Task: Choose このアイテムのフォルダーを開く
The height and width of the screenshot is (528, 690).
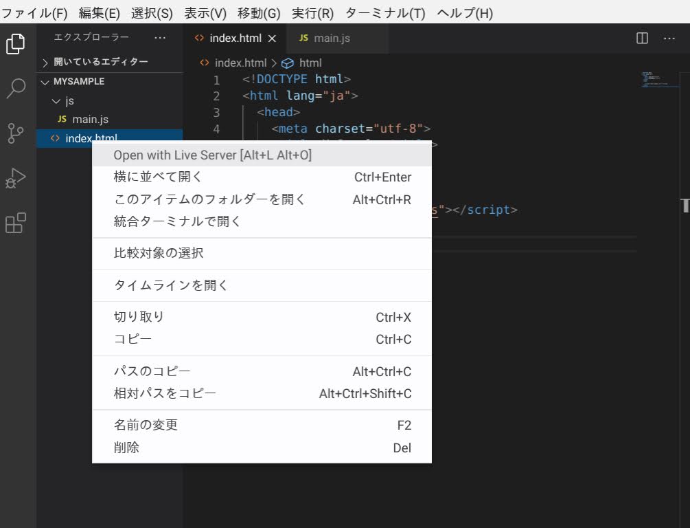Action: 262,199
